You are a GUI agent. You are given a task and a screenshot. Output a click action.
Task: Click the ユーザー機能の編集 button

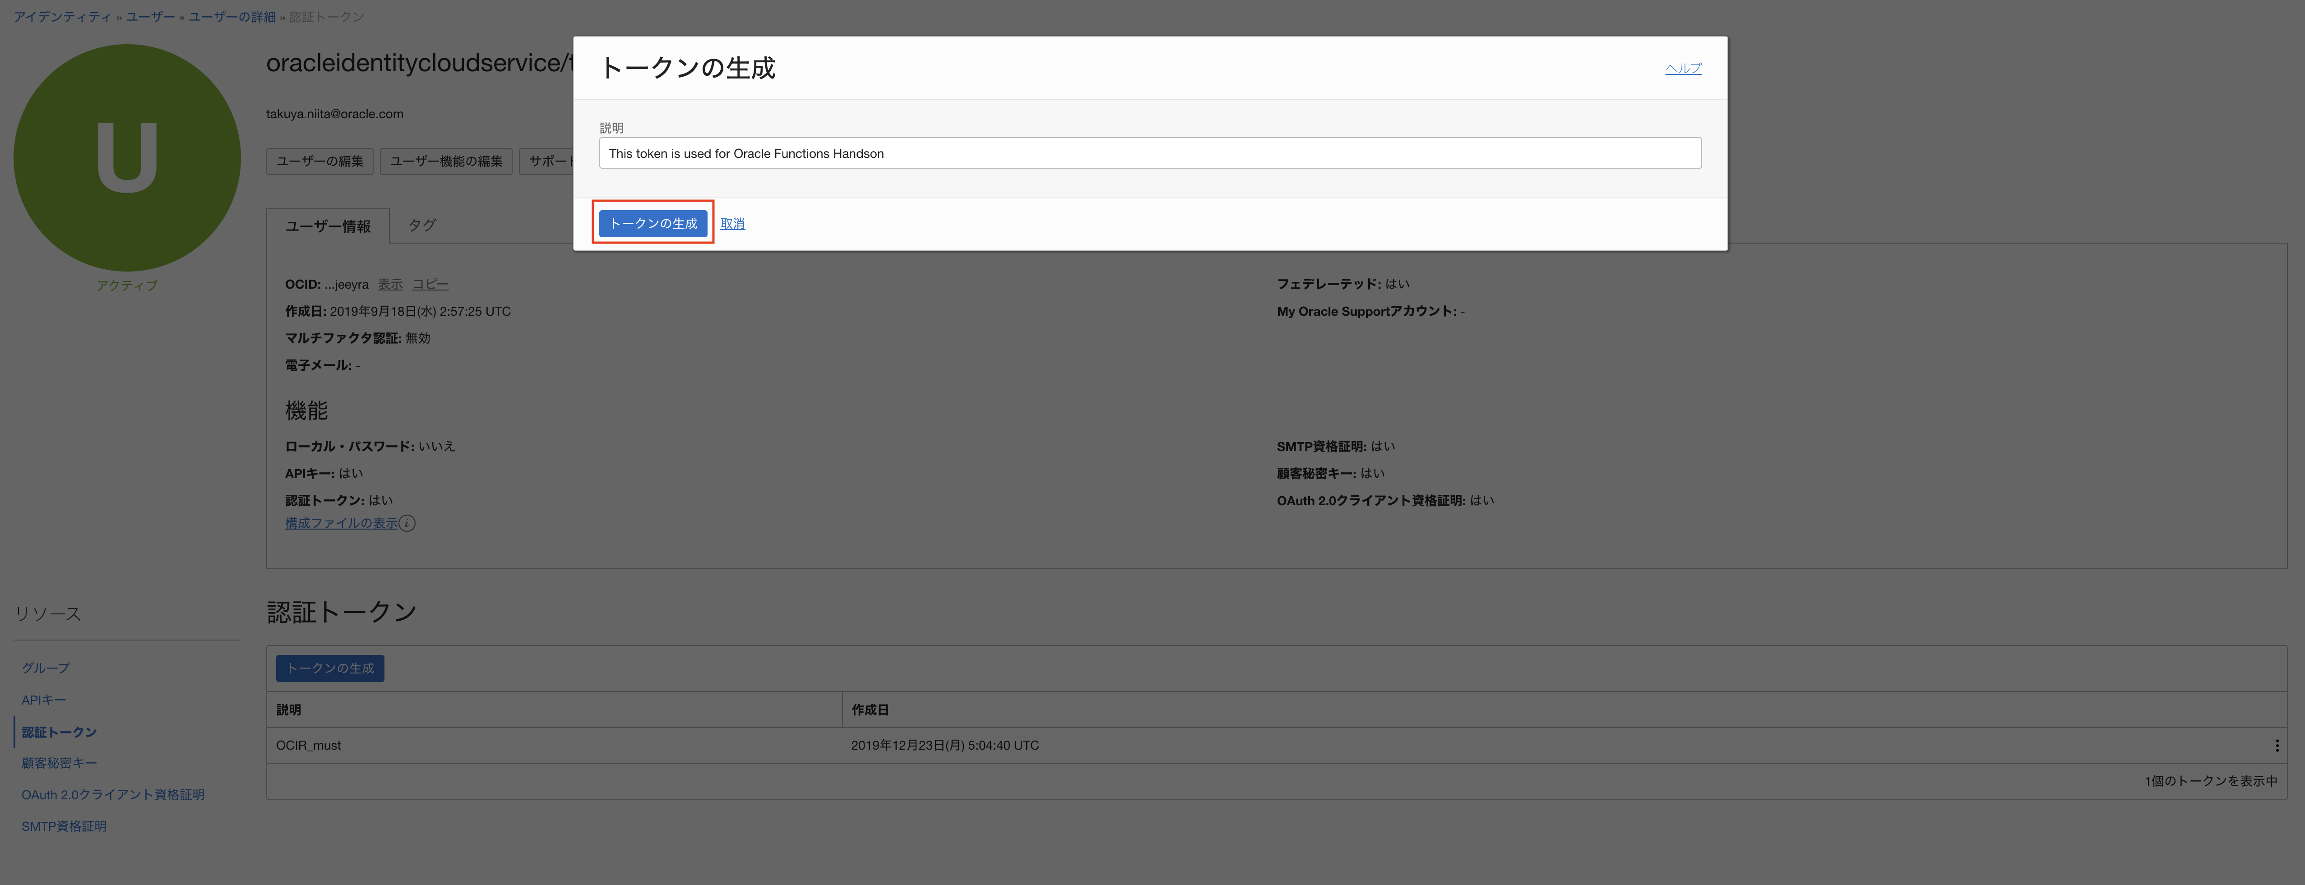click(x=445, y=161)
